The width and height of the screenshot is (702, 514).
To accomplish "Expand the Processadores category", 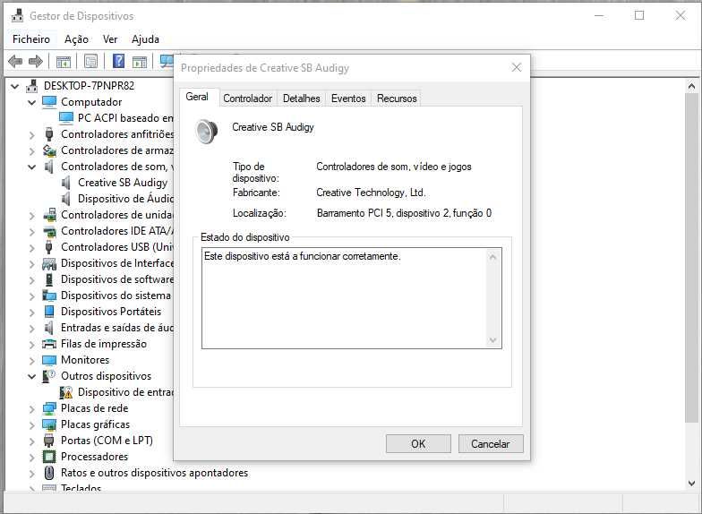I will point(32,457).
